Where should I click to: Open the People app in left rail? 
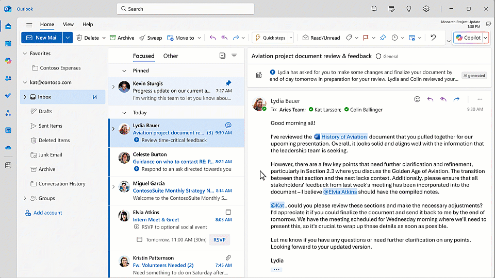point(8,78)
